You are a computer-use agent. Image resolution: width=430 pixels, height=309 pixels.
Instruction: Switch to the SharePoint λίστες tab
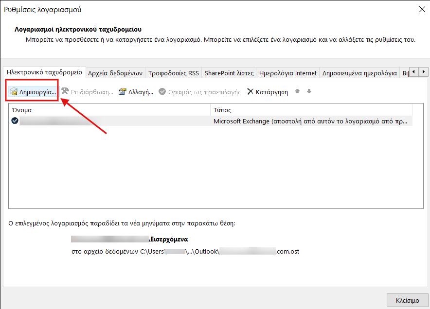click(x=229, y=73)
